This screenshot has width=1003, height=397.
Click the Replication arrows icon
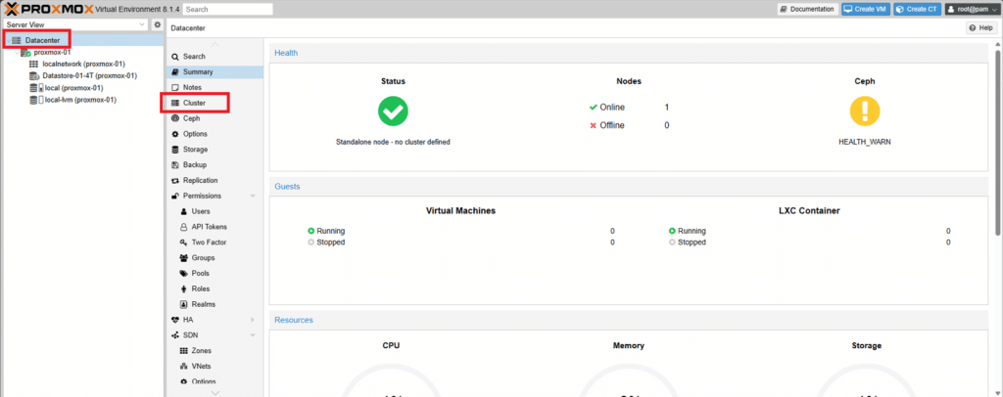[176, 181]
